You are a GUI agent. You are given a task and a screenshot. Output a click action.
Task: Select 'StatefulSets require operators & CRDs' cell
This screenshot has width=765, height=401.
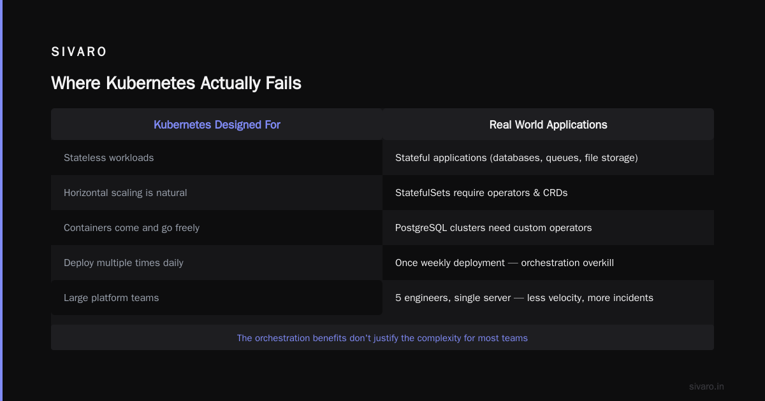pos(548,192)
